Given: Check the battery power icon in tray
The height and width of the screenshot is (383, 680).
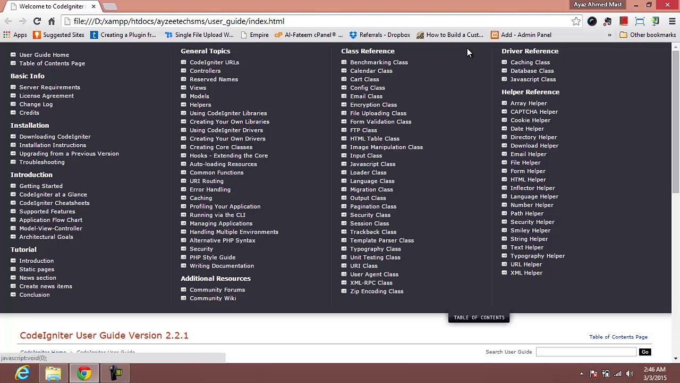Looking at the screenshot, I should pos(606,373).
